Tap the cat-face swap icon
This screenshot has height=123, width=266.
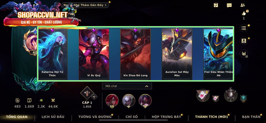[244, 54]
